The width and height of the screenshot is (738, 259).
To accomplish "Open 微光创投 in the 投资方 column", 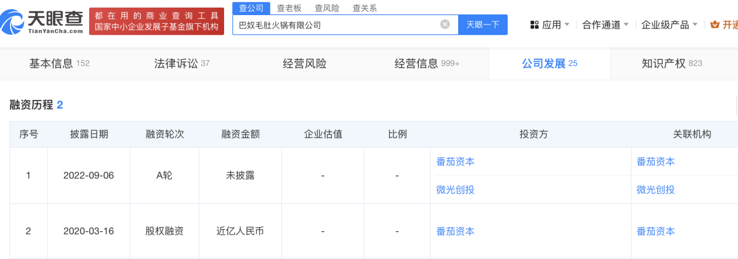I will (x=455, y=190).
